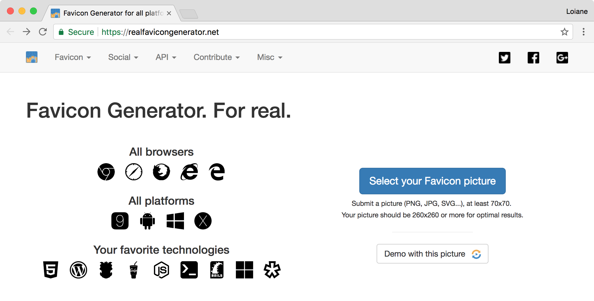Click the Firefox browser icon
Screen dimensions: 594x301
pyautogui.click(x=161, y=172)
